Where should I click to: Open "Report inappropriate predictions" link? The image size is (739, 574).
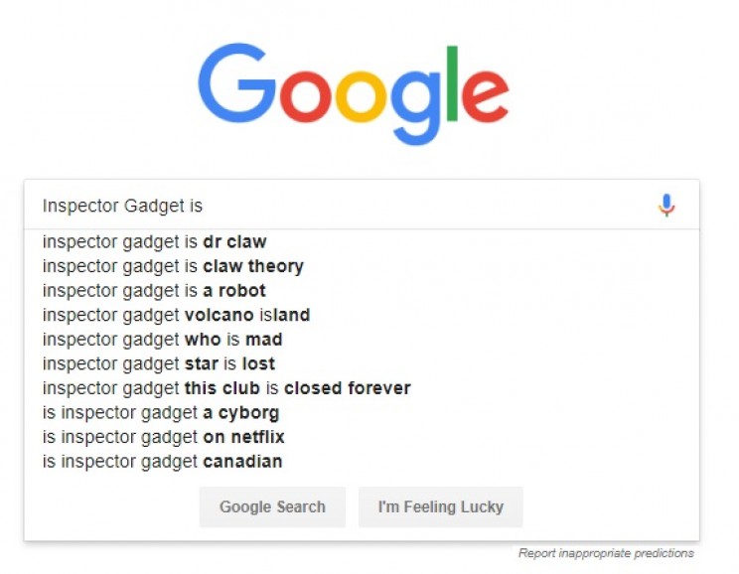606,553
